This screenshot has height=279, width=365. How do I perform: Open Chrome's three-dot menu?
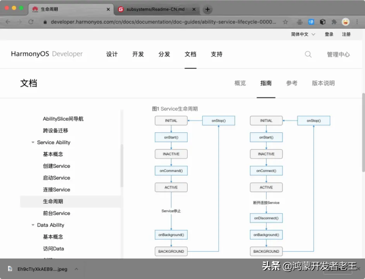coord(357,22)
